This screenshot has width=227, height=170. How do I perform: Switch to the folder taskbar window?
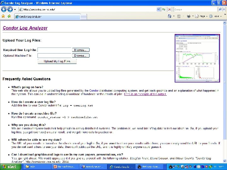[x=37, y=167]
